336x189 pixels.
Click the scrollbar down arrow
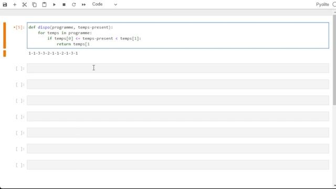pos(334,185)
